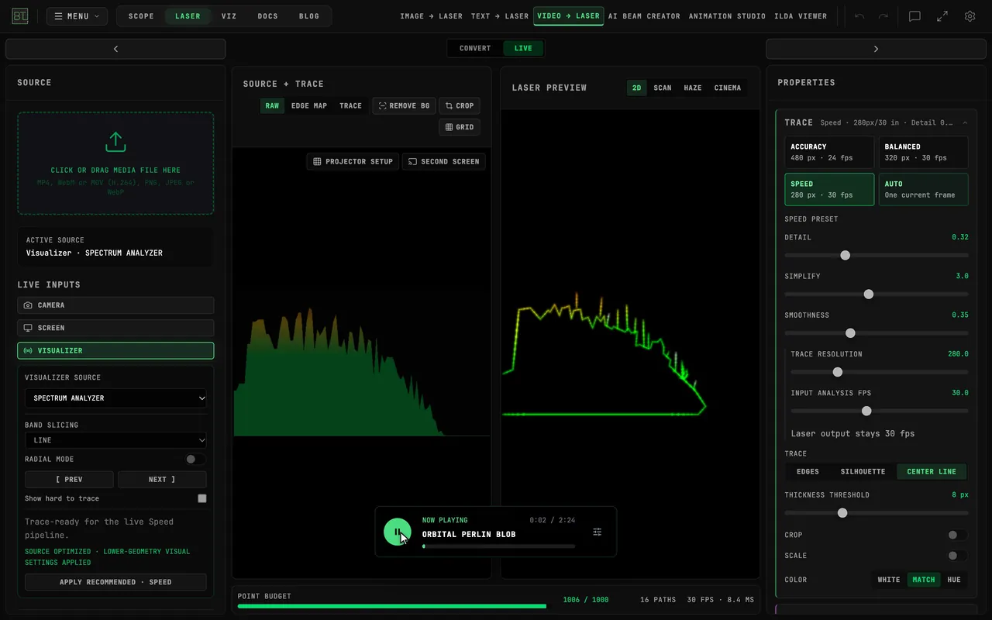Open the Menu dropdown

77,16
